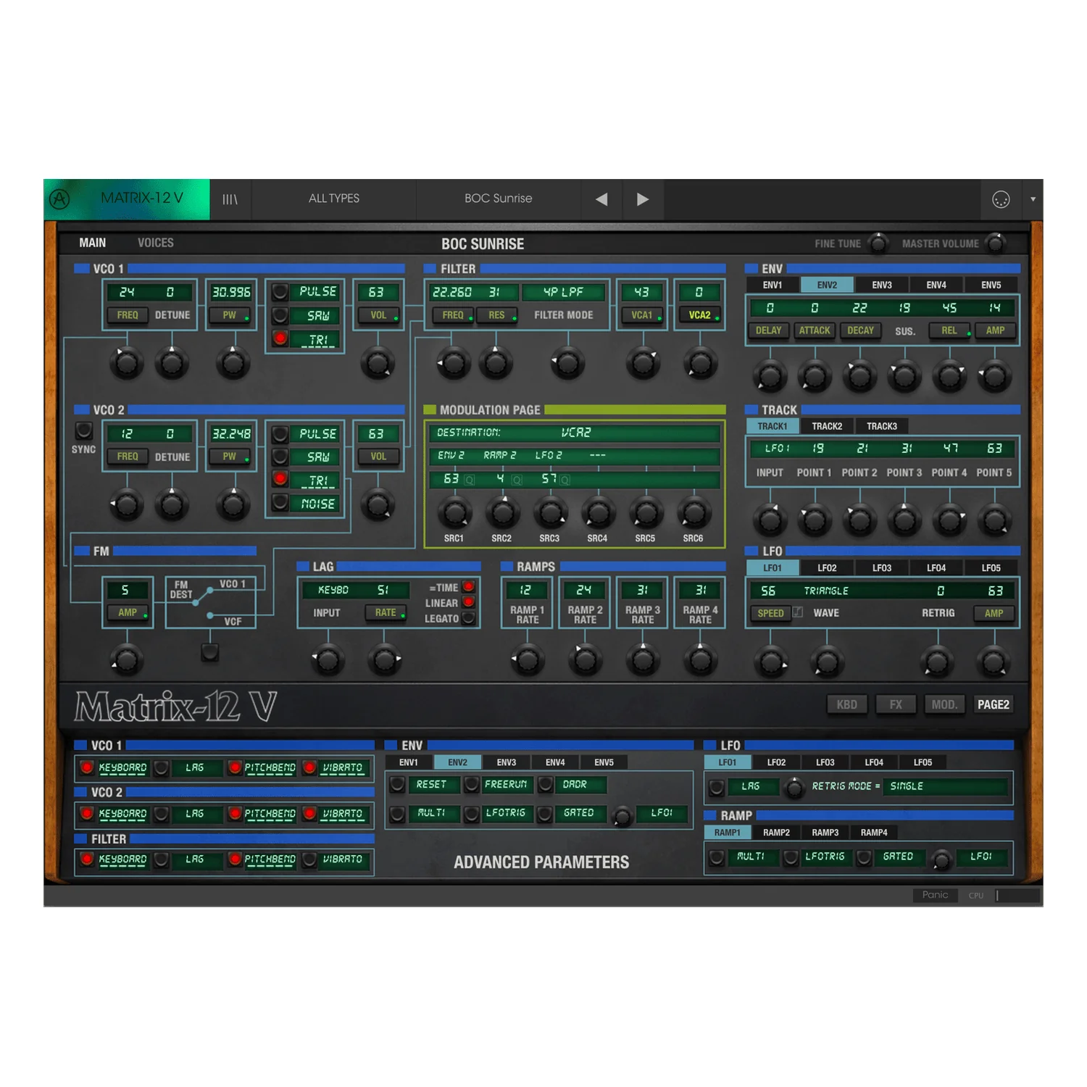Load the next preset with right arrow

[x=643, y=199]
